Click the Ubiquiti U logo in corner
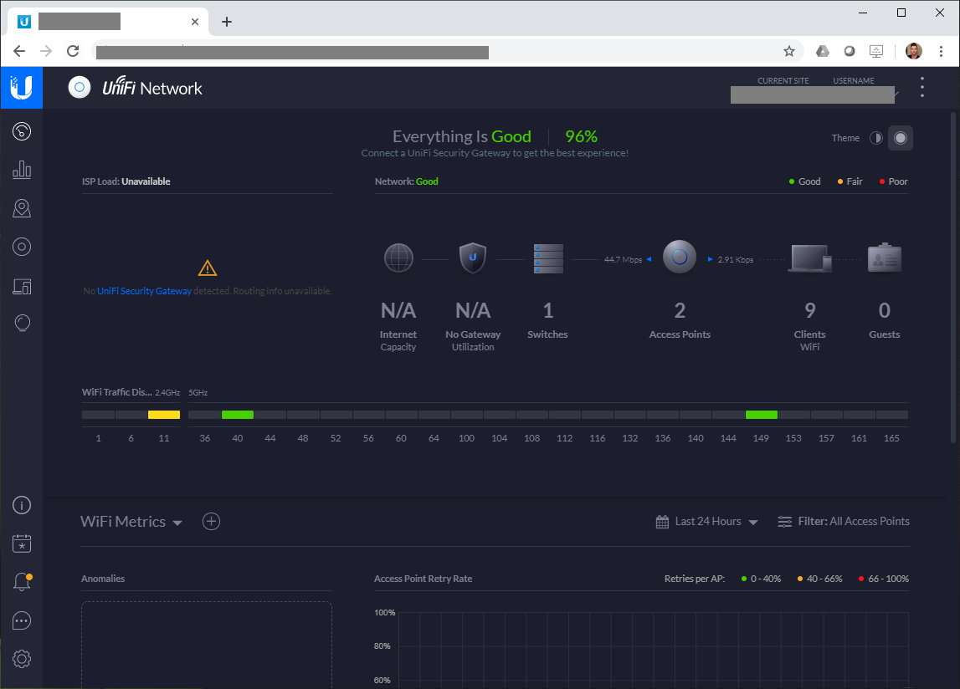The image size is (960, 689). click(x=22, y=88)
